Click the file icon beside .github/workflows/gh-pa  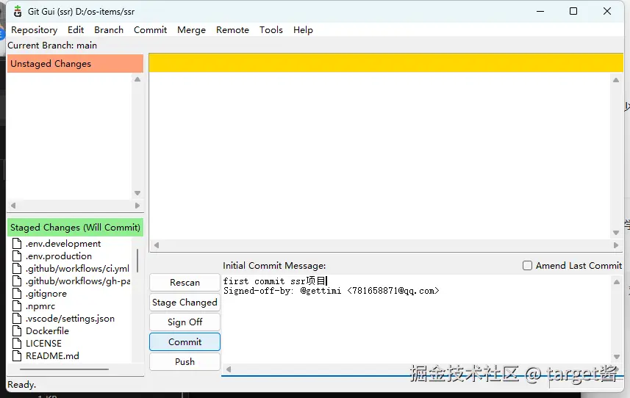pos(17,281)
